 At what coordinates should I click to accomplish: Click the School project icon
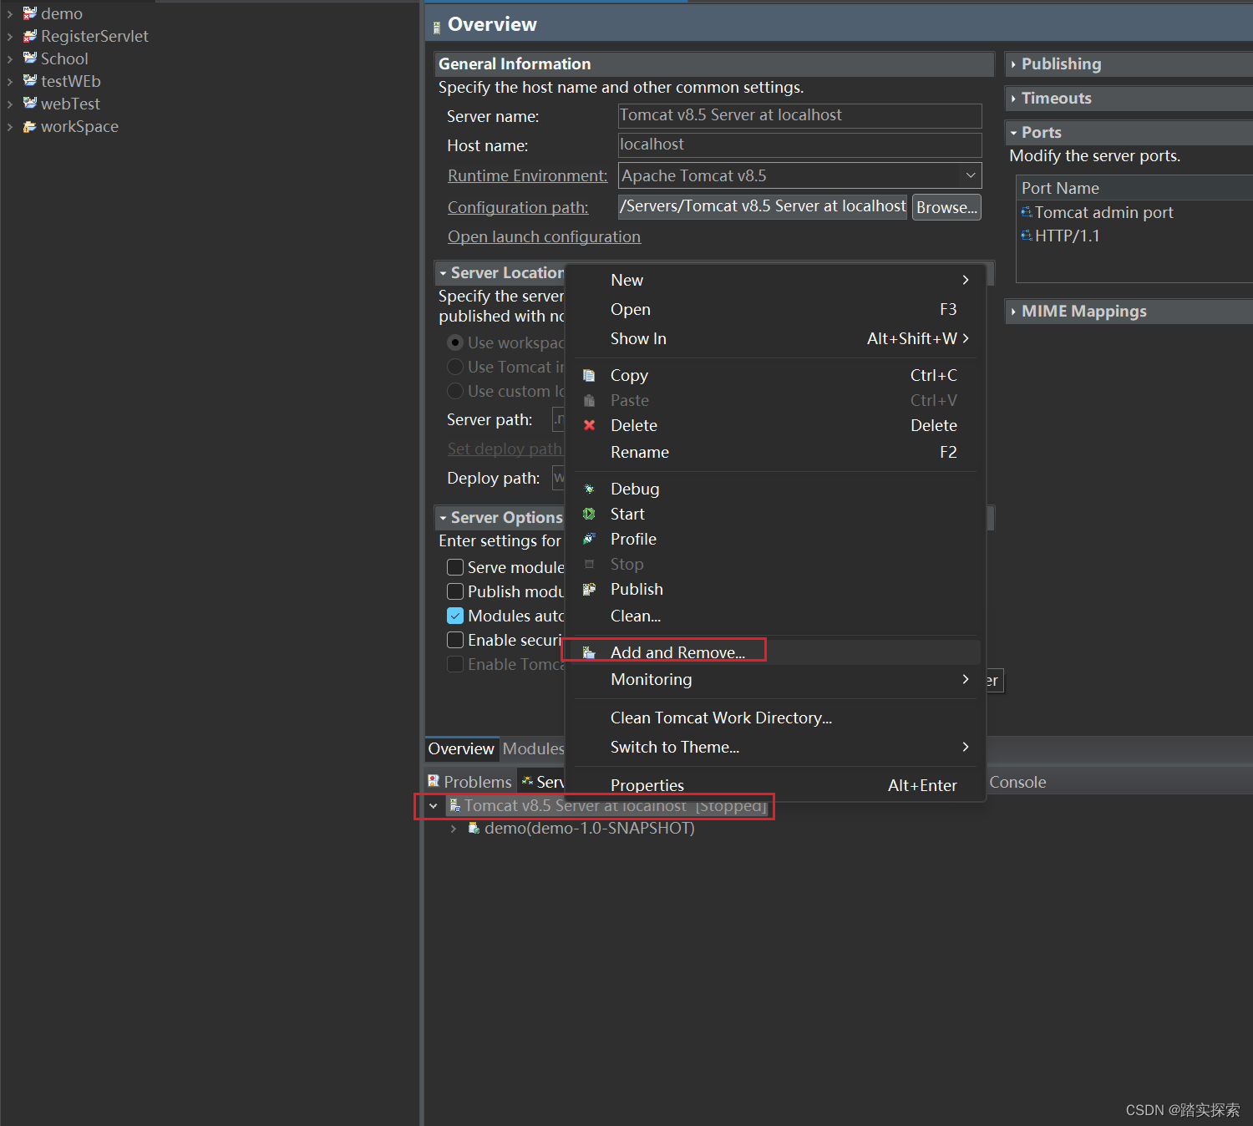[x=30, y=58]
